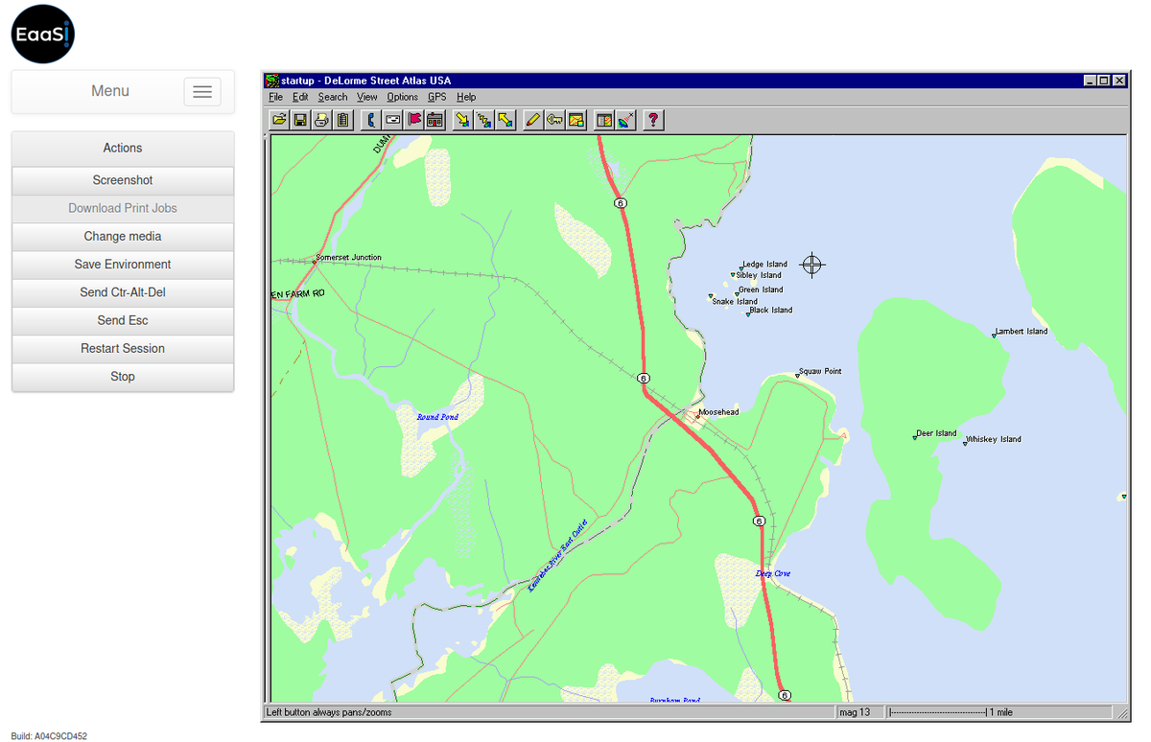Click the status bar hint text
This screenshot has width=1151, height=742.
pos(329,712)
